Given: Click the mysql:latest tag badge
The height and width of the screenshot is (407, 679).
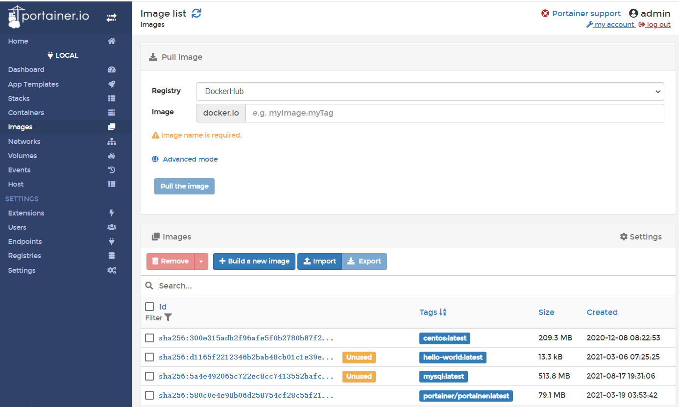Looking at the screenshot, I should point(444,376).
